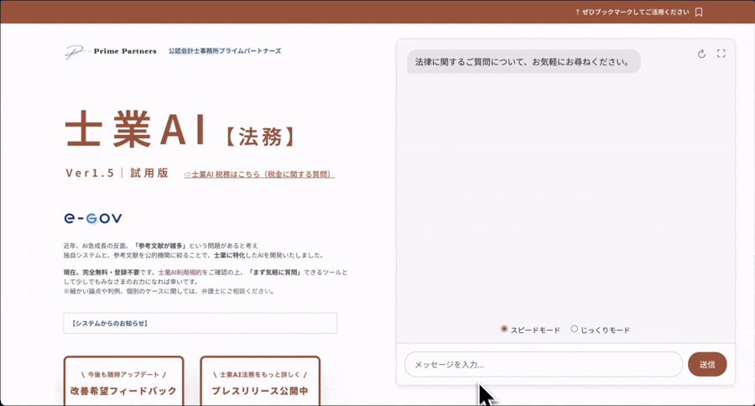Image resolution: width=755 pixels, height=406 pixels.
Task: Click the Prime Partners wordmark text
Action: pos(125,51)
